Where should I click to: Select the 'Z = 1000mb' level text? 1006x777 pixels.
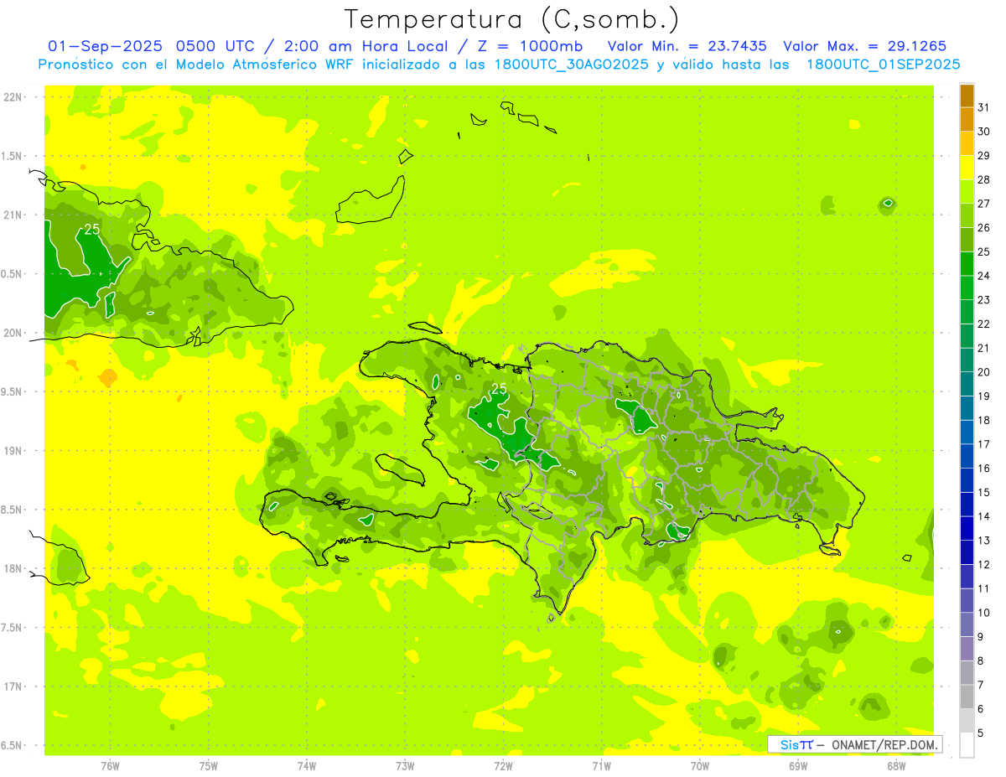click(x=530, y=46)
